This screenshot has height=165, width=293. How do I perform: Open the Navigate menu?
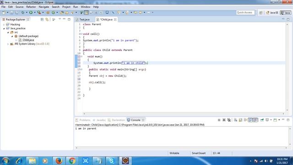click(44, 7)
